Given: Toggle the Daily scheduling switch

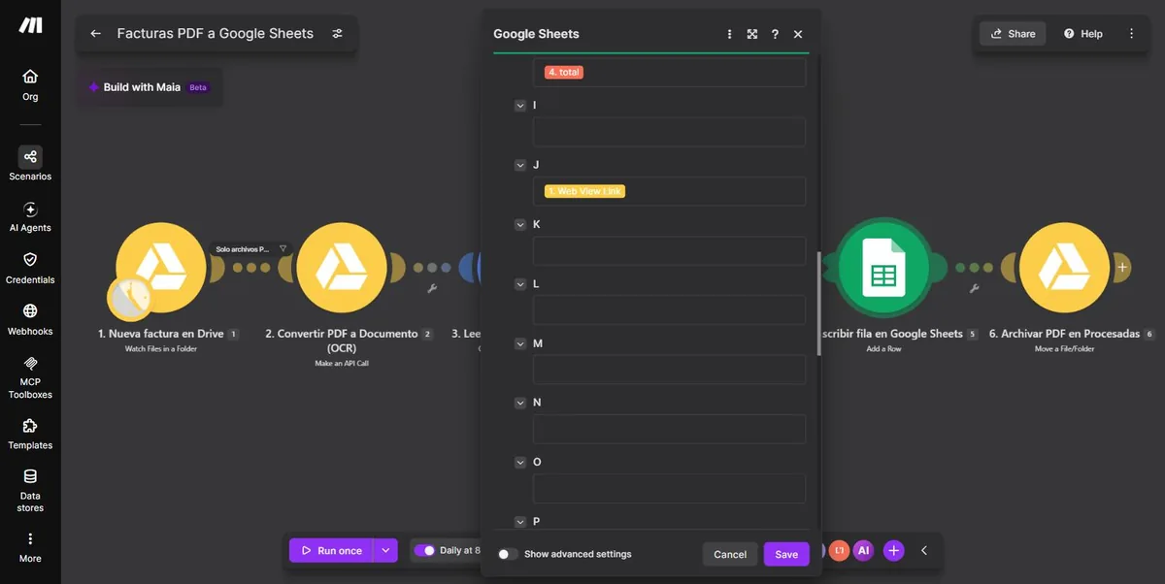Looking at the screenshot, I should click(x=424, y=550).
